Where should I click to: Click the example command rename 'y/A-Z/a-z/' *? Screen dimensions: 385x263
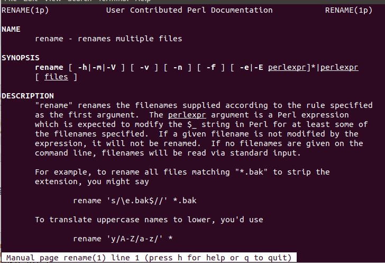123,239
